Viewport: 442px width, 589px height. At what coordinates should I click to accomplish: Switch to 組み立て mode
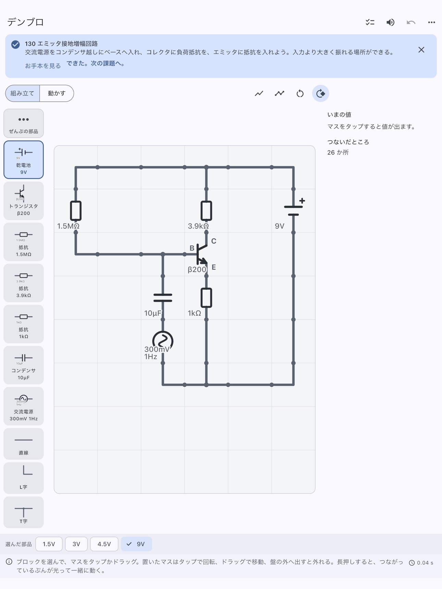click(23, 93)
